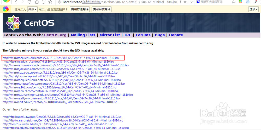
Task: Click the centos.cs.nctu.edu.tw ISO link
Action: (x=58, y=124)
